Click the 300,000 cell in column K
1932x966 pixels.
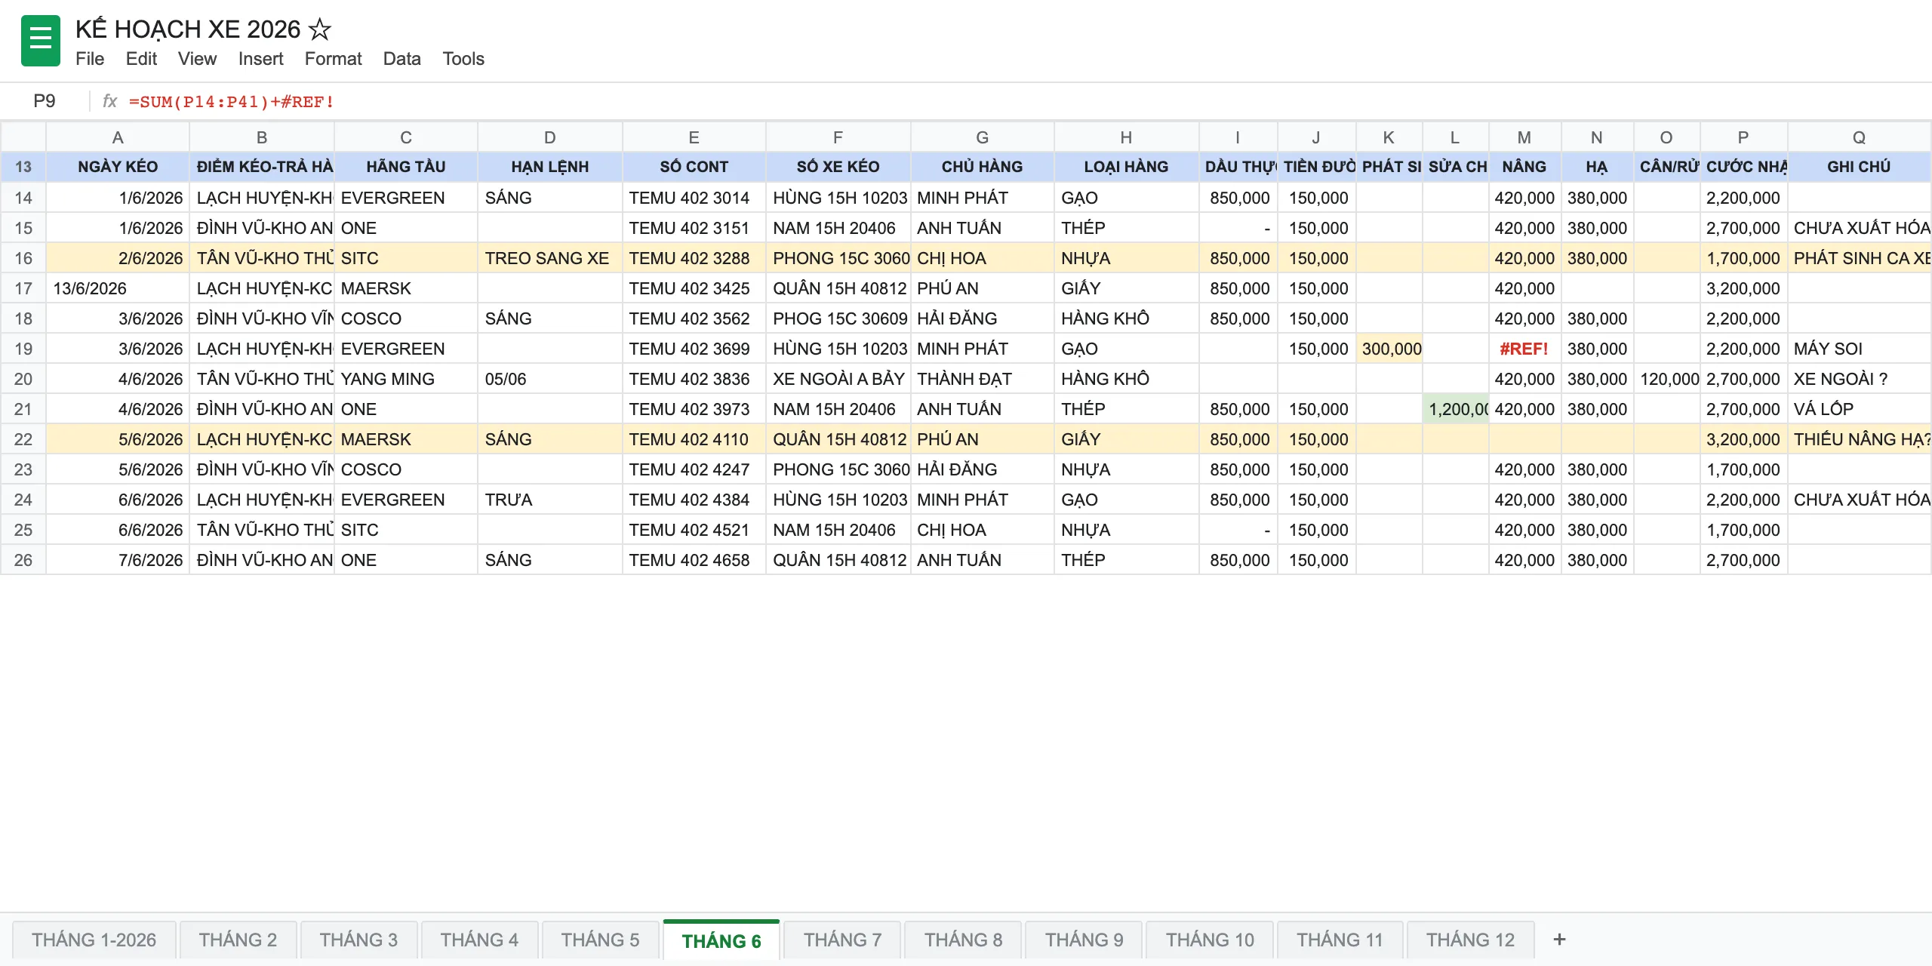1389,349
